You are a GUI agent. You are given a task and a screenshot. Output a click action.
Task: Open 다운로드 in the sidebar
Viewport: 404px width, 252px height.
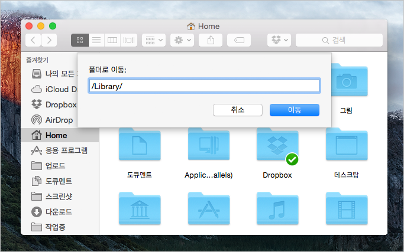(51, 212)
